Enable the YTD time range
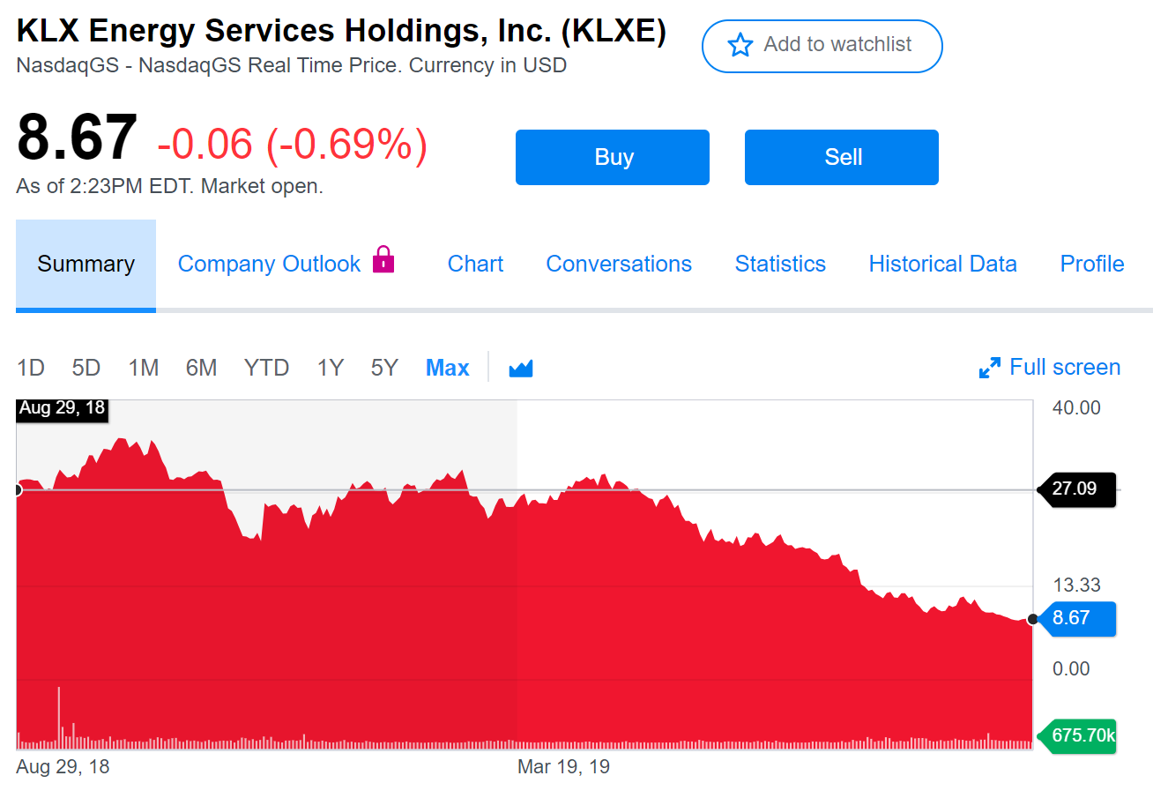This screenshot has width=1153, height=798. click(x=266, y=368)
